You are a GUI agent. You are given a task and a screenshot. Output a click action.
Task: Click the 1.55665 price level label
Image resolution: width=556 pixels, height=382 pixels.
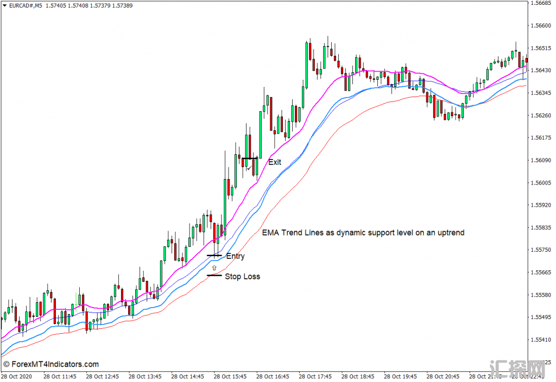[541, 272]
